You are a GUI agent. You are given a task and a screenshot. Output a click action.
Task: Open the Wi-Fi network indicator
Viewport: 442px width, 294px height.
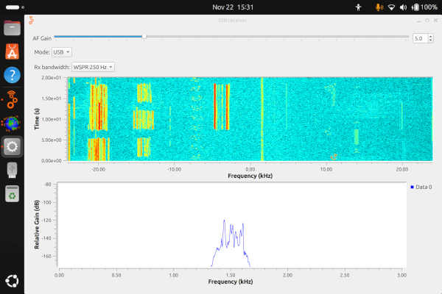(x=391, y=7)
